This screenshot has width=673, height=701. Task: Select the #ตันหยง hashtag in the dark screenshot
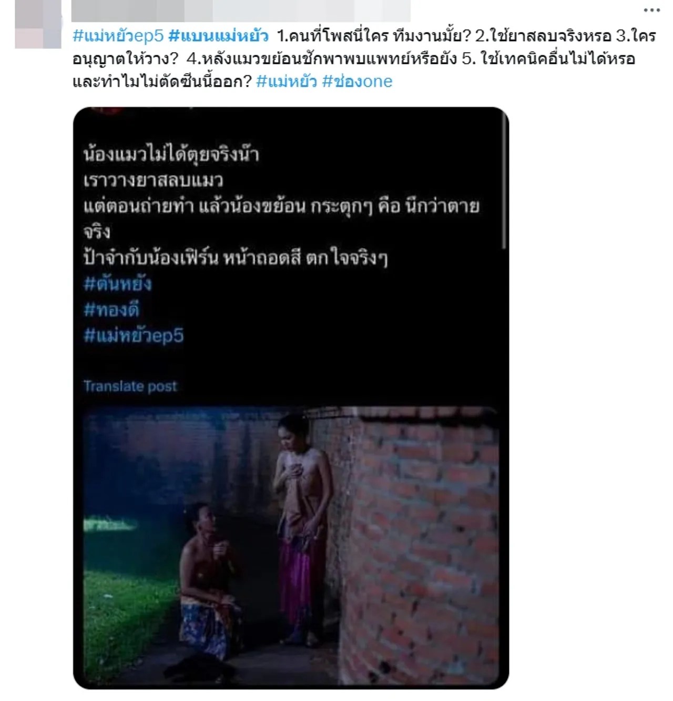[x=118, y=284]
